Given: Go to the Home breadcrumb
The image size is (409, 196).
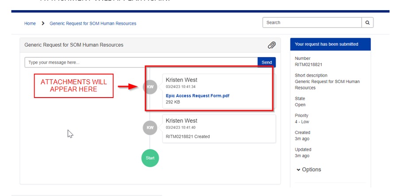Looking at the screenshot, I should [x=30, y=24].
